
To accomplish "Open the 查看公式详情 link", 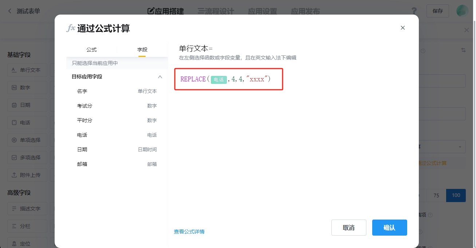I will (189, 232).
